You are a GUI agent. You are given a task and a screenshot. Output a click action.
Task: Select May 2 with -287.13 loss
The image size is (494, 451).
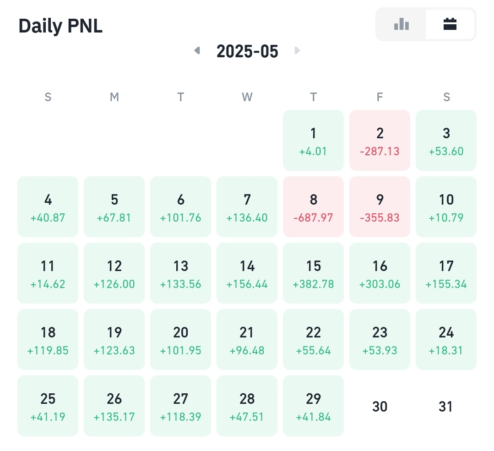(x=380, y=140)
